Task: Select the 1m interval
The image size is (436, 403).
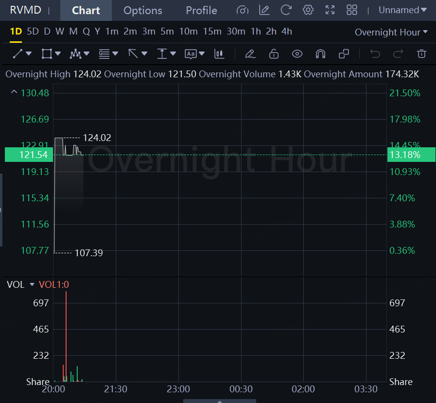Action: click(x=112, y=32)
